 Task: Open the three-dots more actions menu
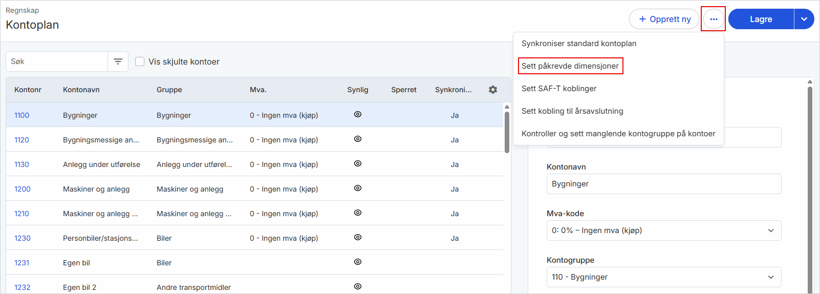tap(714, 19)
